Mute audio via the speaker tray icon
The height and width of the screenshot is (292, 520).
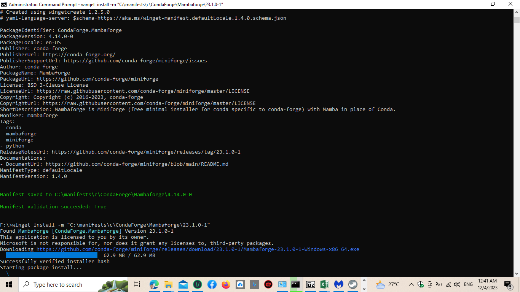[x=457, y=285]
